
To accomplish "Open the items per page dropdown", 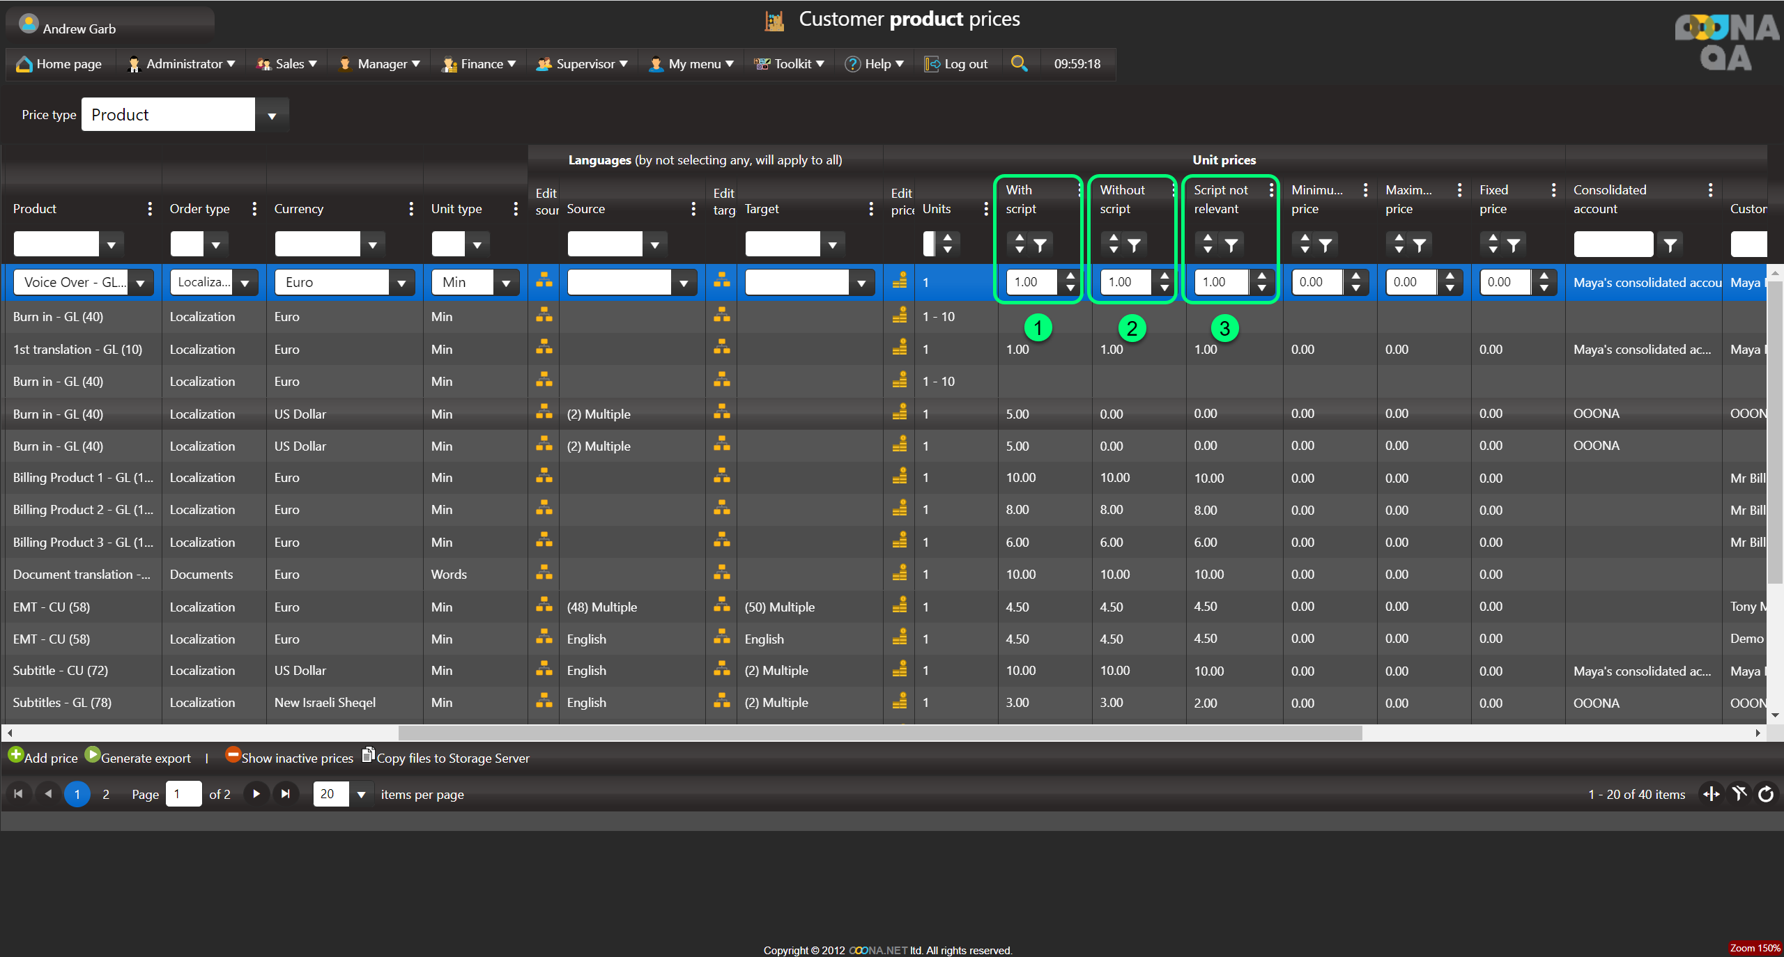I will coord(361,795).
